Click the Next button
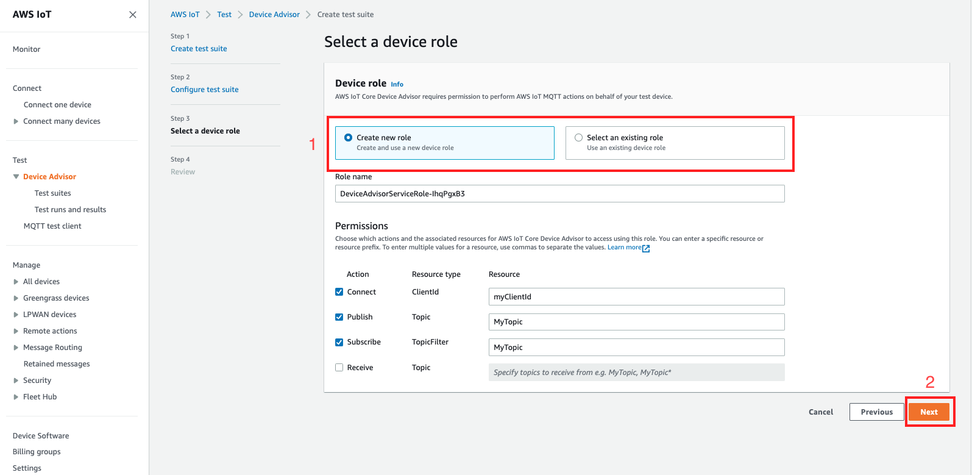 928,412
